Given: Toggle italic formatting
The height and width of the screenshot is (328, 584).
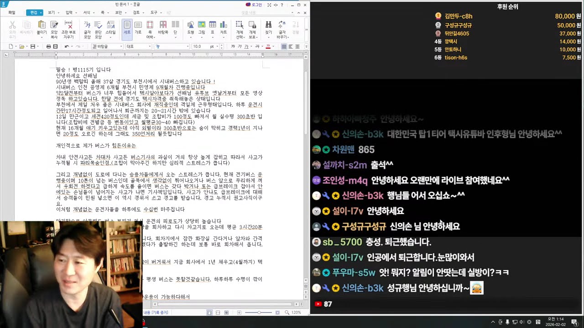Looking at the screenshot, I should tap(240, 46).
